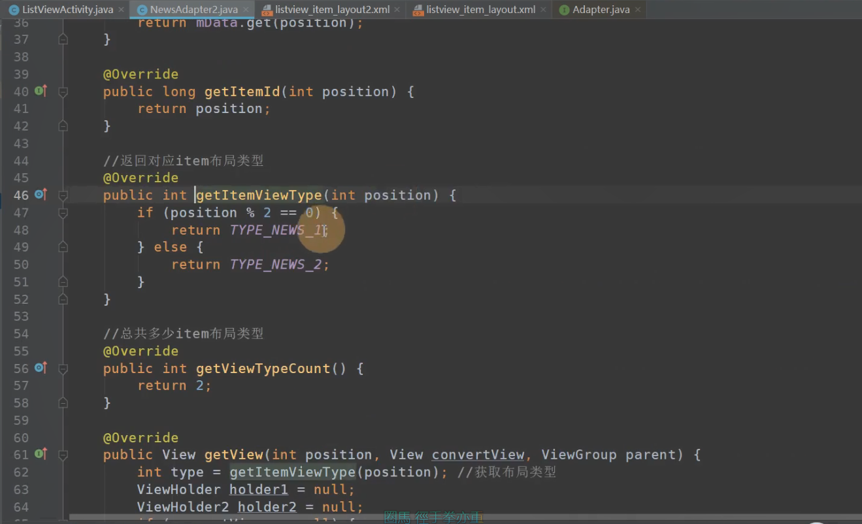This screenshot has width=862, height=524.
Task: Click the fold end marker on line 51
Action: pyautogui.click(x=63, y=282)
